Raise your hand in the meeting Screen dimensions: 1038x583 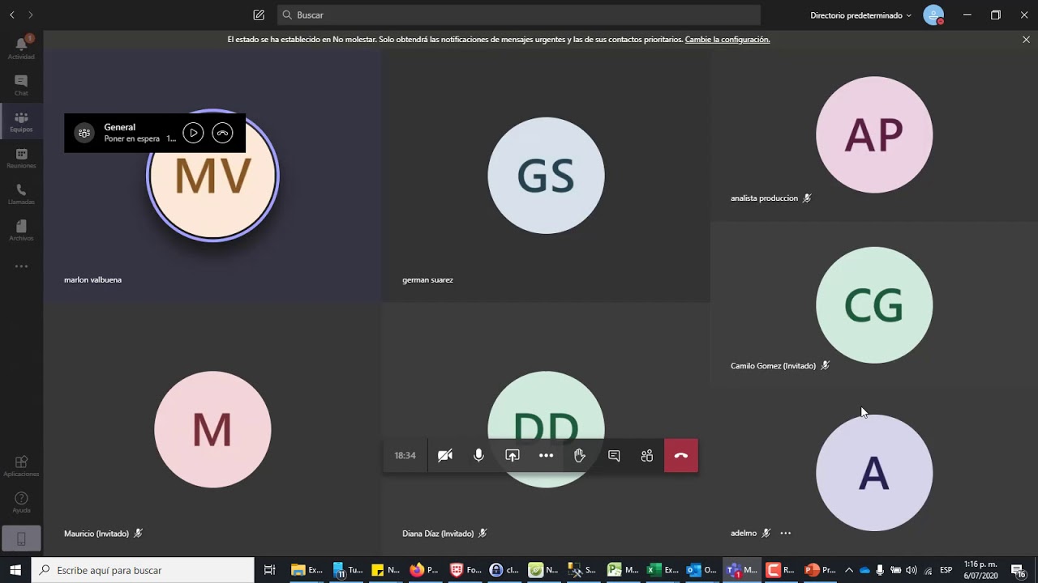[x=580, y=455]
